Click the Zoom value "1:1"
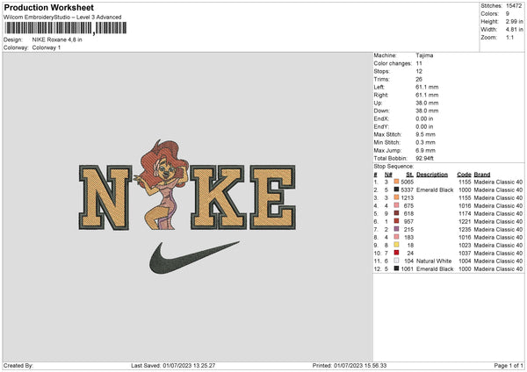This screenshot has height=372, width=527. pyautogui.click(x=509, y=37)
